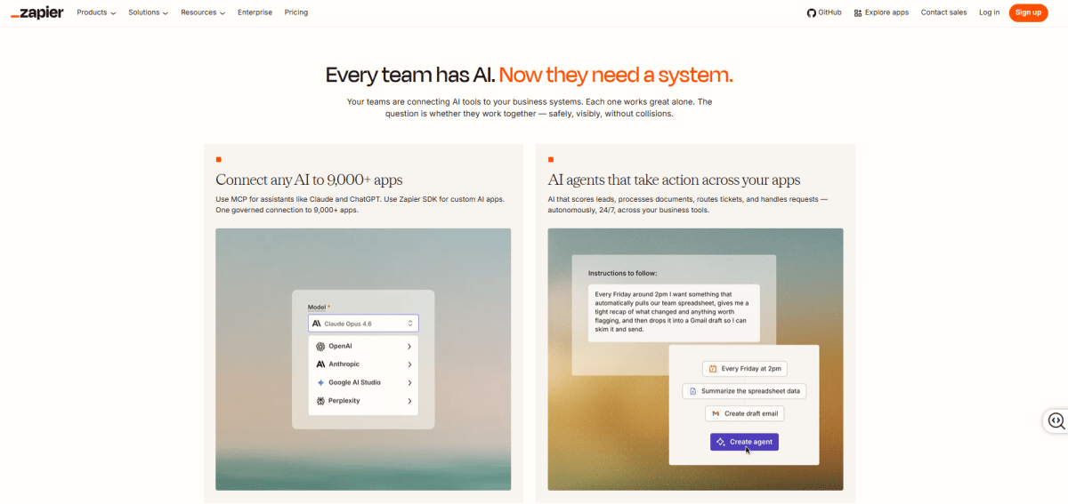This screenshot has height=504, width=1068.
Task: Expand the Resources menu
Action: pyautogui.click(x=203, y=12)
